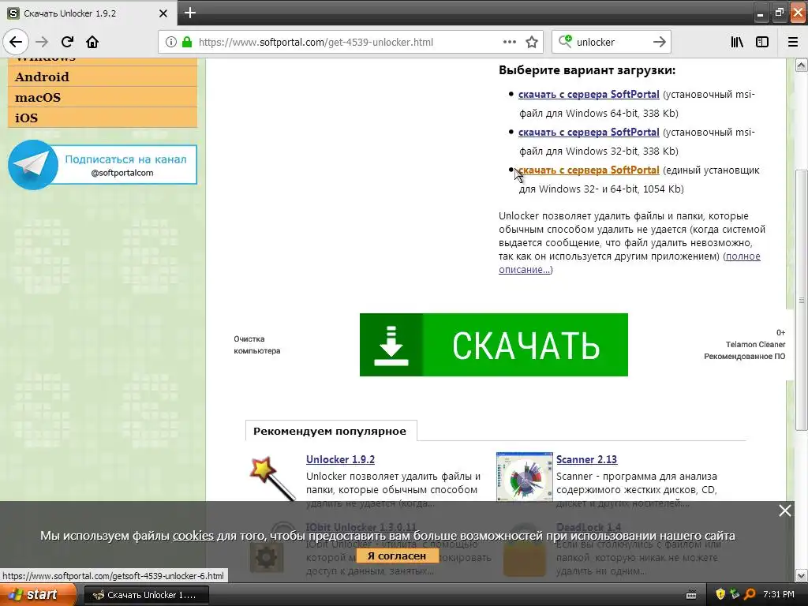This screenshot has width=808, height=606.
Task: Click the Скачать Unlocker taskbar button
Action: point(146,595)
